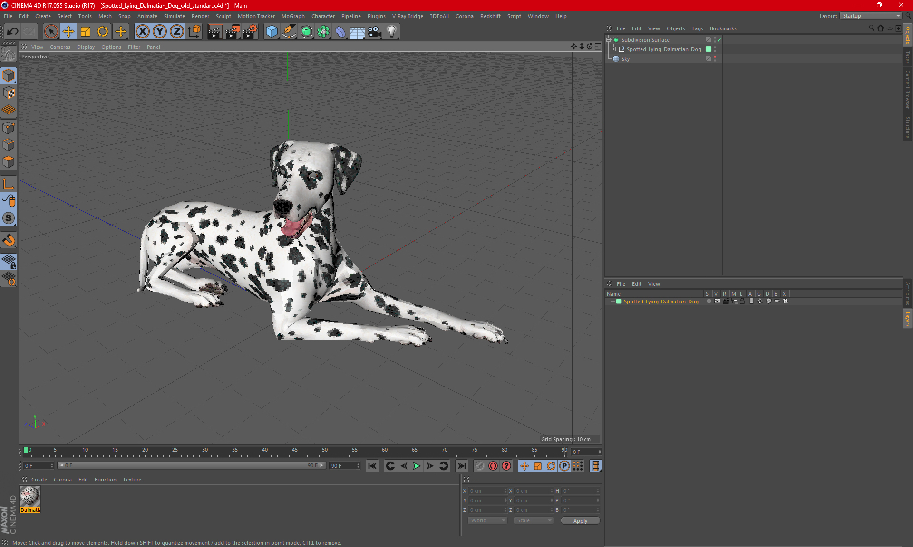Expand the Spotted_Lying_Dalmatian_Dog tree item
Viewport: 913px width, 547px height.
(x=614, y=49)
